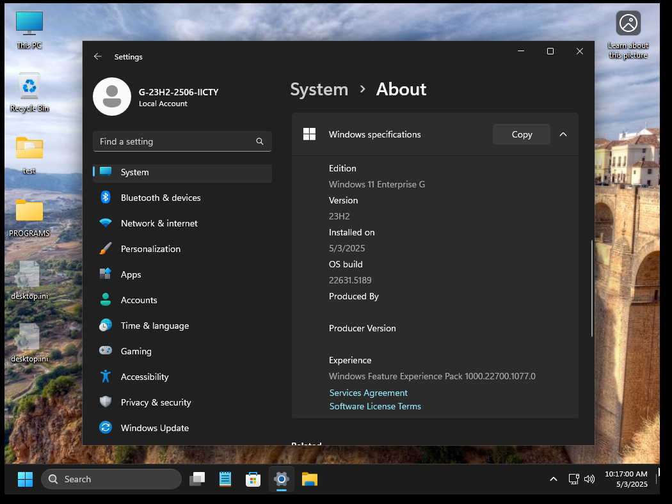The height and width of the screenshot is (504, 672).
Task: Click the Find a setting search box
Action: pos(175,141)
